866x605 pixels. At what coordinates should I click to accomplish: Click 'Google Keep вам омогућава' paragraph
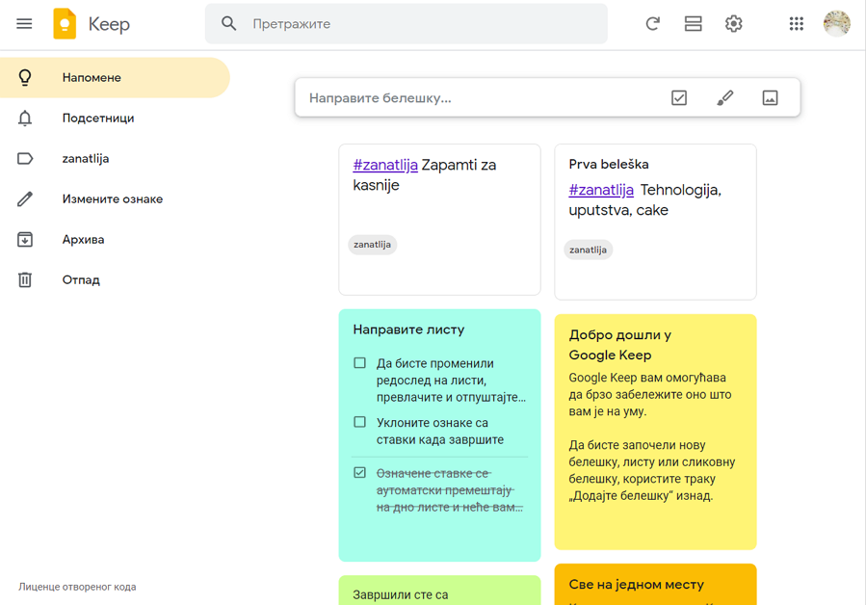coord(650,394)
